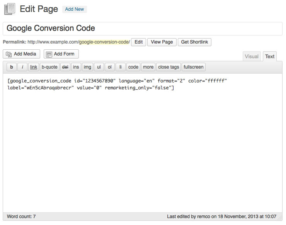Open the Add Media dialog
The image size is (286, 225).
click(x=22, y=54)
